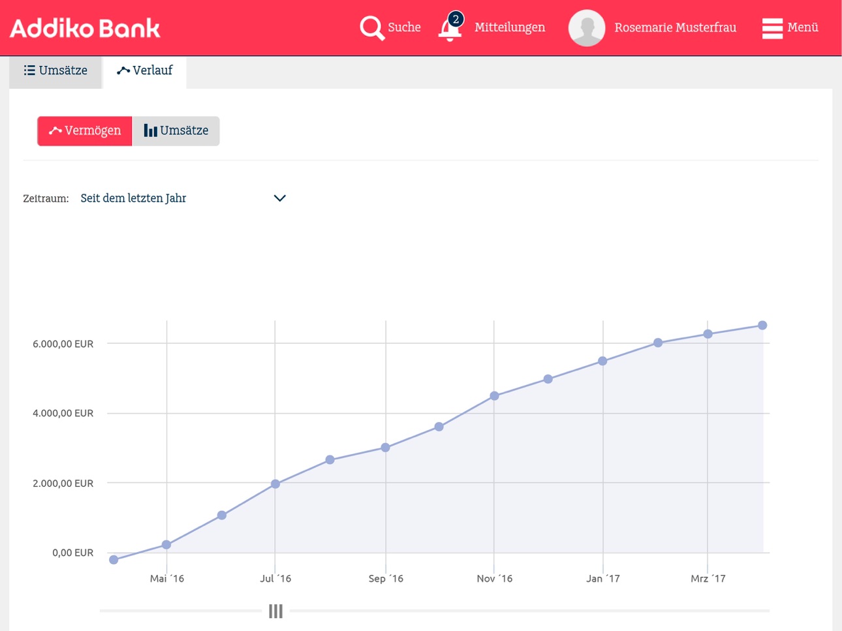Click the Rosemarie Musterfrau name

(x=675, y=27)
